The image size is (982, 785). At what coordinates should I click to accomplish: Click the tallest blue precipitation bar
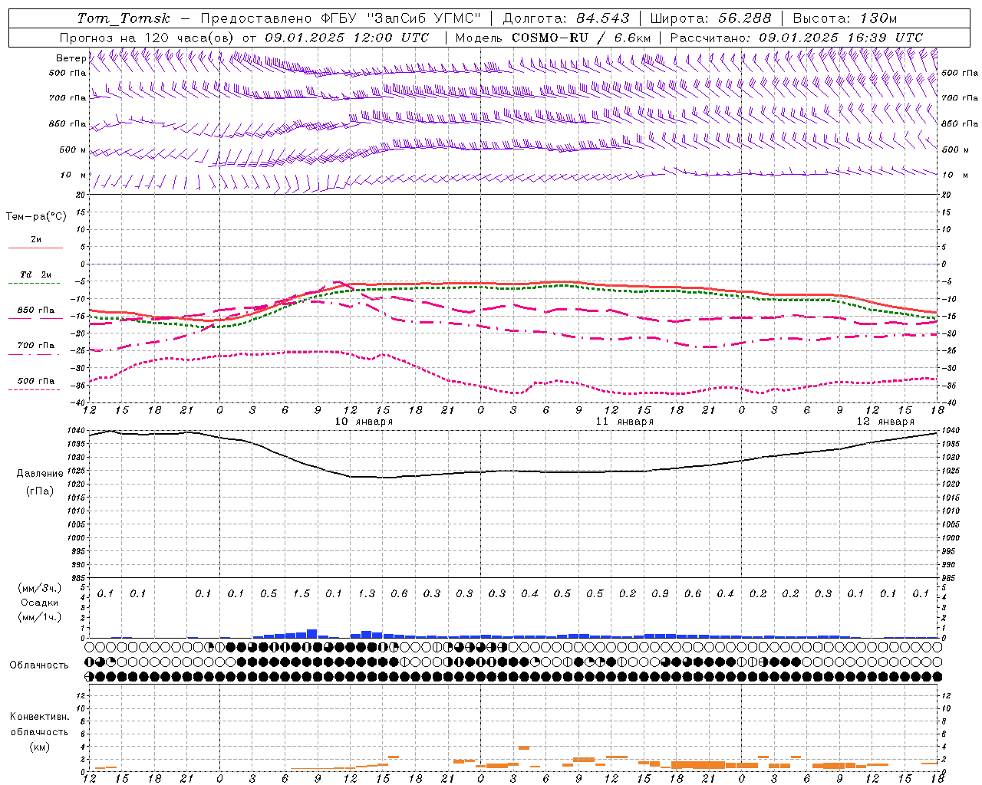[x=312, y=634]
